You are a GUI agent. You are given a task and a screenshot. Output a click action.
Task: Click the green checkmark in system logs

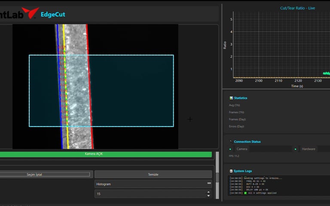click(245, 193)
